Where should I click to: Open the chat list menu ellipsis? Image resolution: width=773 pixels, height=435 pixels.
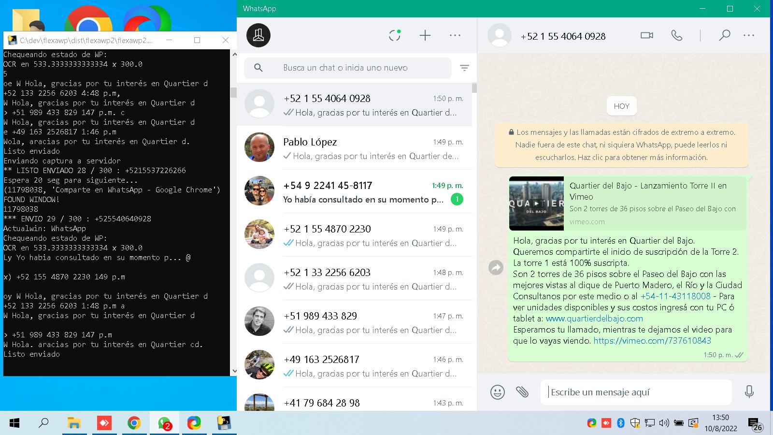pyautogui.click(x=455, y=35)
